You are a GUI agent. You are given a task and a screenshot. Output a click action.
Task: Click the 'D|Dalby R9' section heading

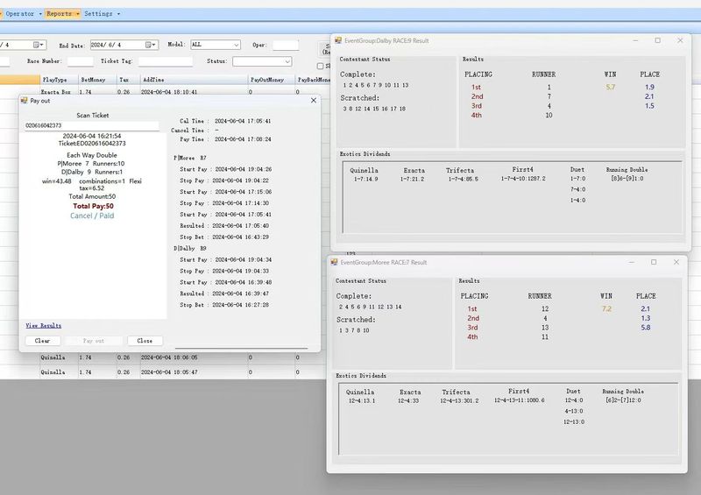coord(190,248)
